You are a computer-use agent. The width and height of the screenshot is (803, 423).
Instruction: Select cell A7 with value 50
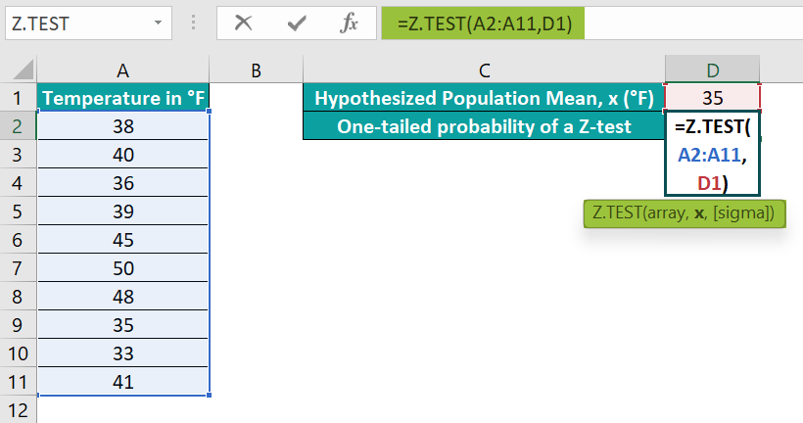tap(122, 268)
